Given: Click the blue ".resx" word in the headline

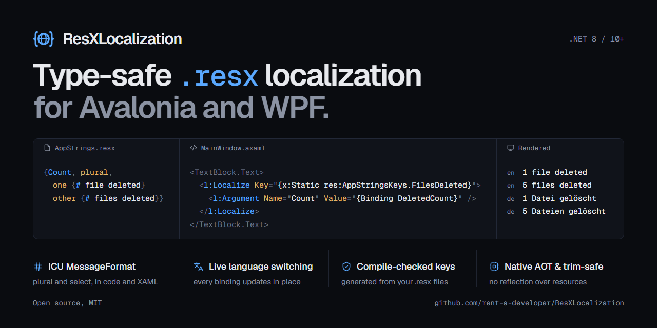Looking at the screenshot, I should pos(220,76).
